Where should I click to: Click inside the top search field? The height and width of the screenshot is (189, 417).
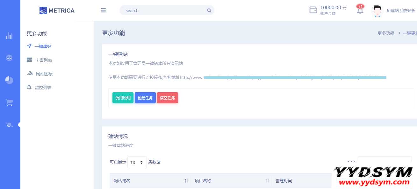(x=162, y=10)
